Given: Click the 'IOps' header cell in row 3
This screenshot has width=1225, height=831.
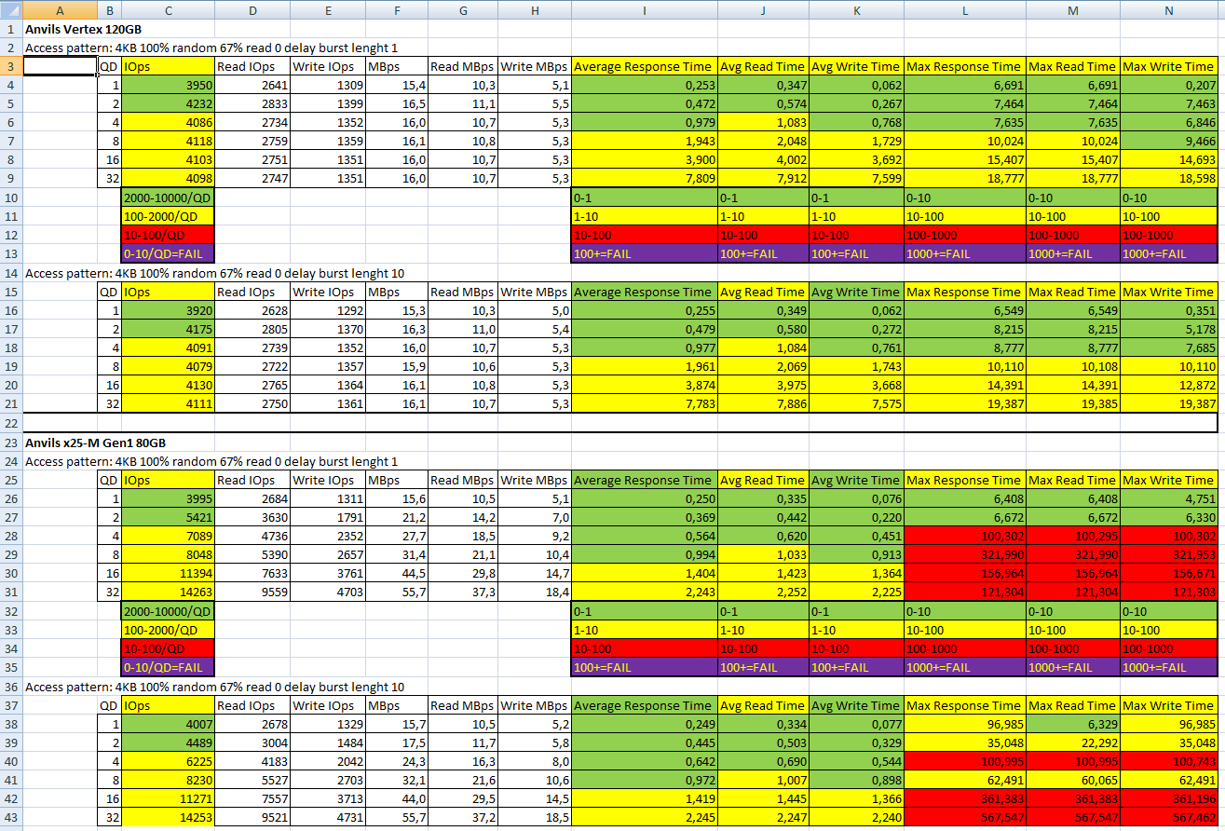Looking at the screenshot, I should (x=168, y=66).
